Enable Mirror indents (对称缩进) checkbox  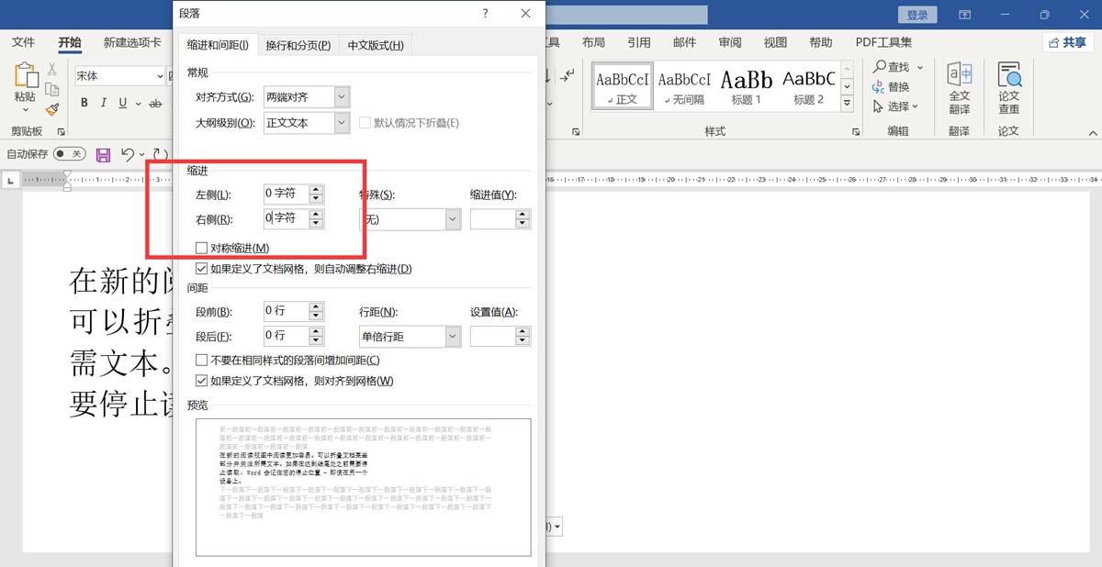pyautogui.click(x=201, y=248)
